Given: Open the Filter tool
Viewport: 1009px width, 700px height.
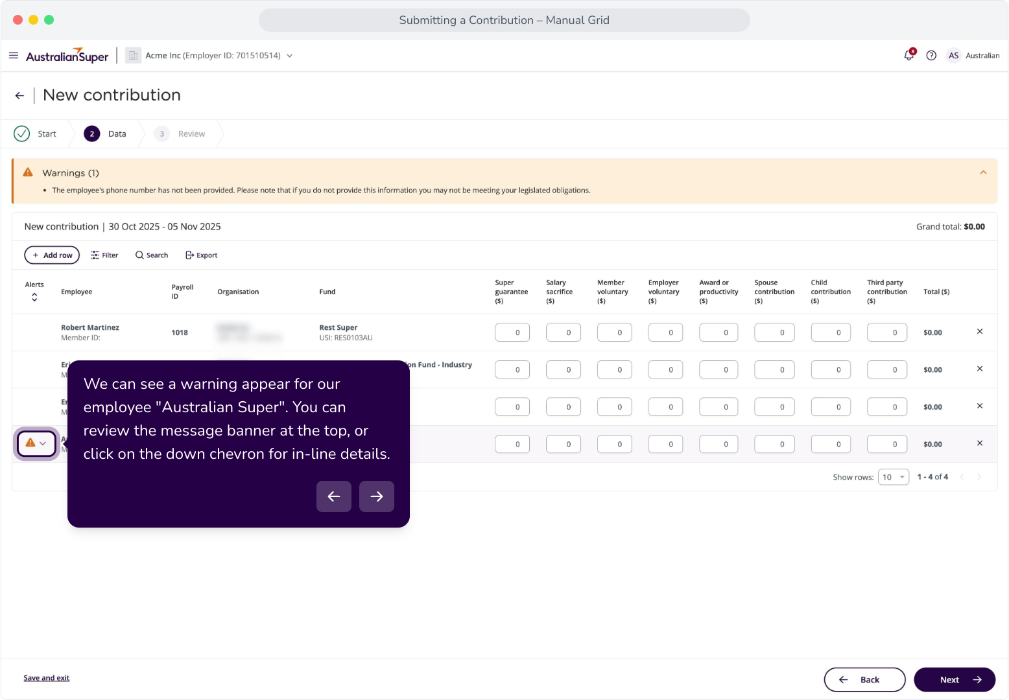Looking at the screenshot, I should click(104, 255).
